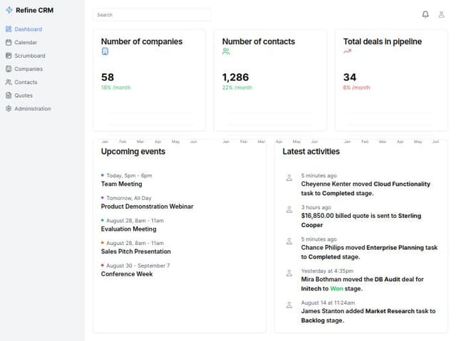
Task: Open the Team Meeting event
Action: coord(122,184)
